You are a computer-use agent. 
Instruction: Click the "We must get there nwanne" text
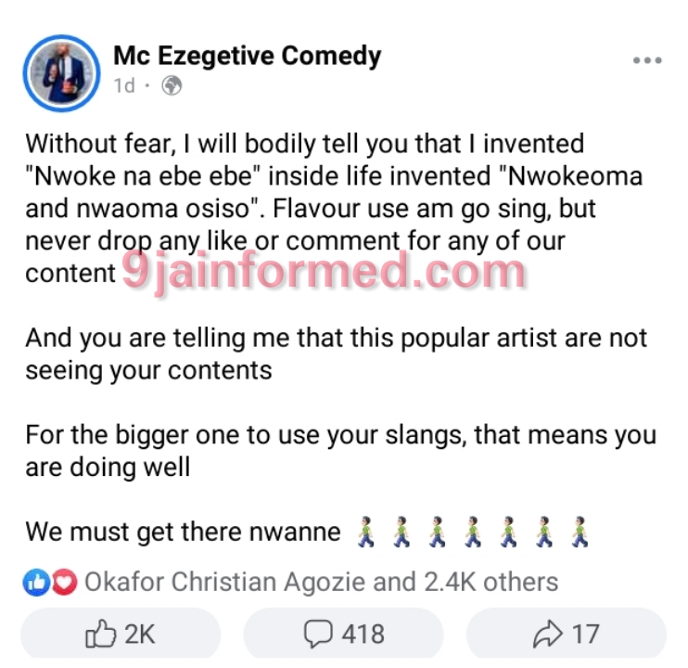click(182, 533)
